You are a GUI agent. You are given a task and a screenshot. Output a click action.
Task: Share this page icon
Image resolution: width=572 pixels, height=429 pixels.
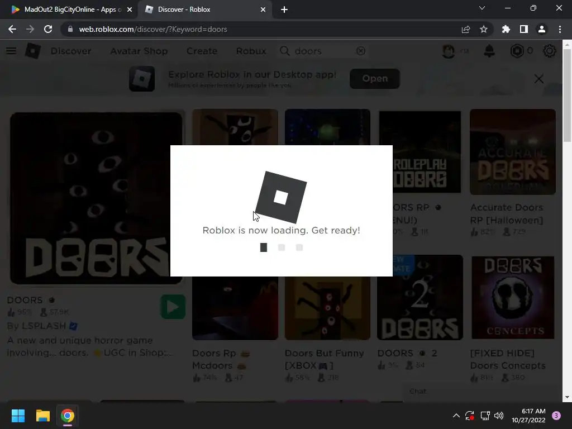pos(466,29)
